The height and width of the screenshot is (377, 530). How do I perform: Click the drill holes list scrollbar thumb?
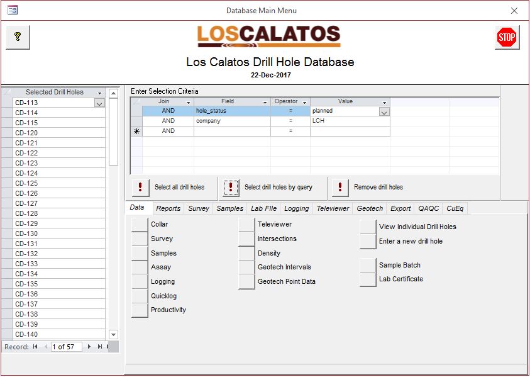pos(114,132)
